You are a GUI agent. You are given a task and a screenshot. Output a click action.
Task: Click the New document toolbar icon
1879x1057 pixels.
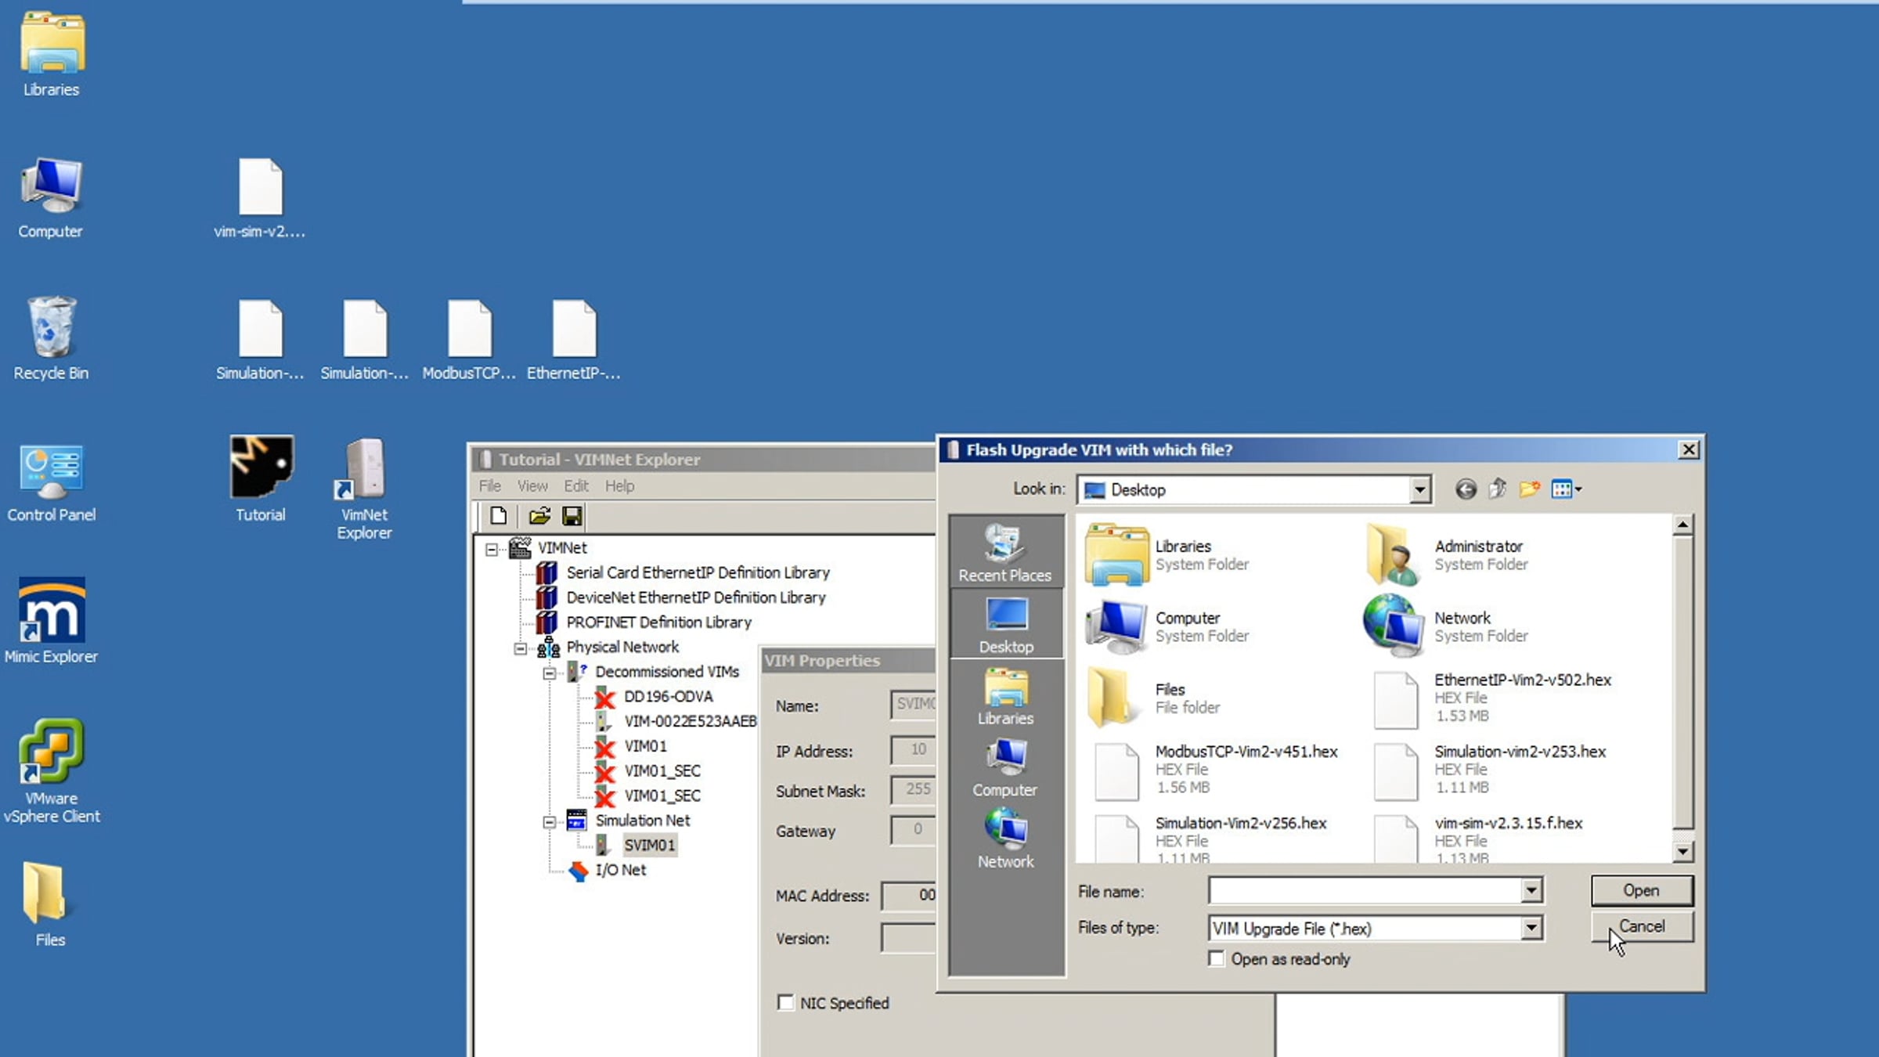pos(499,516)
